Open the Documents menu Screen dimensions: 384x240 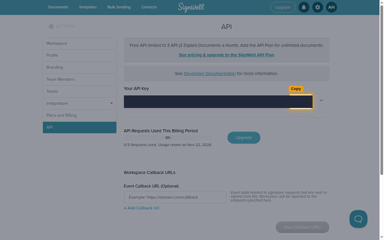pyautogui.click(x=58, y=7)
